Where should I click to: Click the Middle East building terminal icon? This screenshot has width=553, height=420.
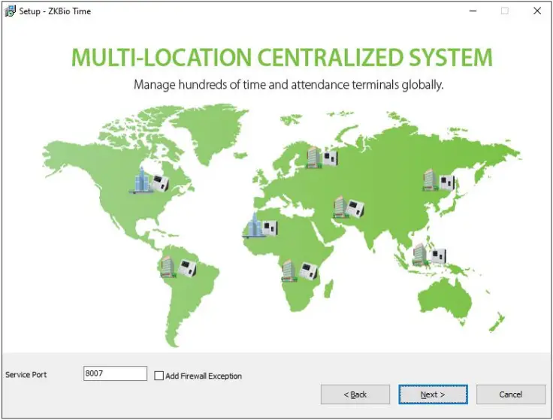click(x=349, y=207)
